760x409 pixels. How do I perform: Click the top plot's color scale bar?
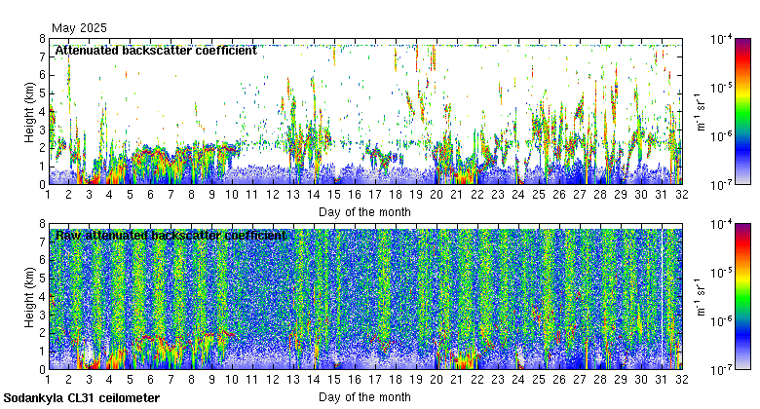pyautogui.click(x=742, y=111)
